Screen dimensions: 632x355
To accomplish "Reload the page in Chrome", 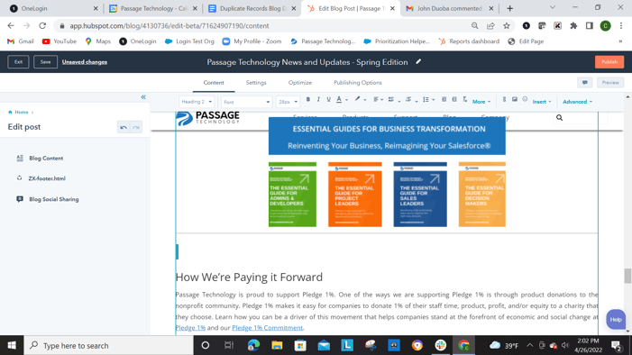I will pos(42,26).
